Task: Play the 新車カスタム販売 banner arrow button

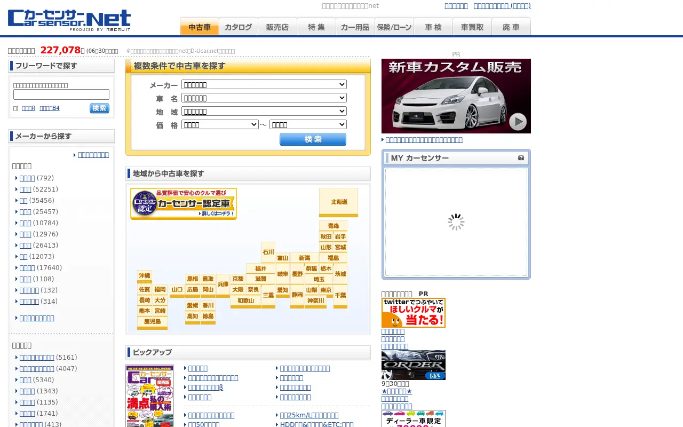Action: click(x=518, y=122)
